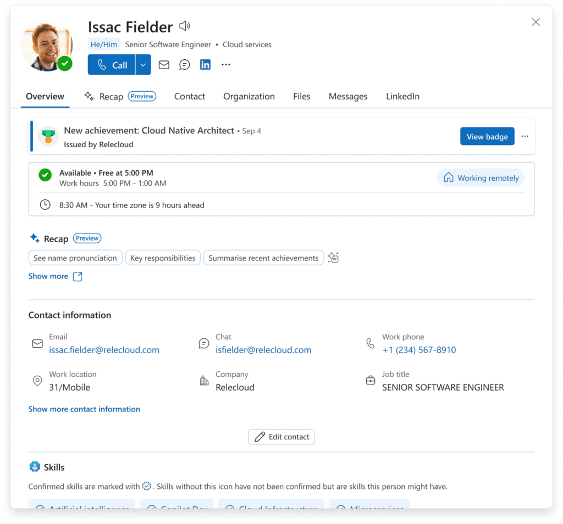The image size is (563, 524).
Task: Click the Job title briefcase icon
Action: pyautogui.click(x=370, y=381)
